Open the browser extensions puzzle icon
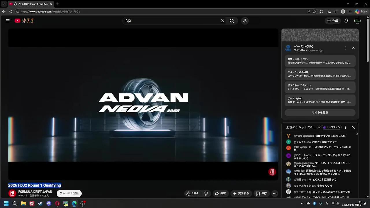The height and width of the screenshot is (208, 370). 321,12
